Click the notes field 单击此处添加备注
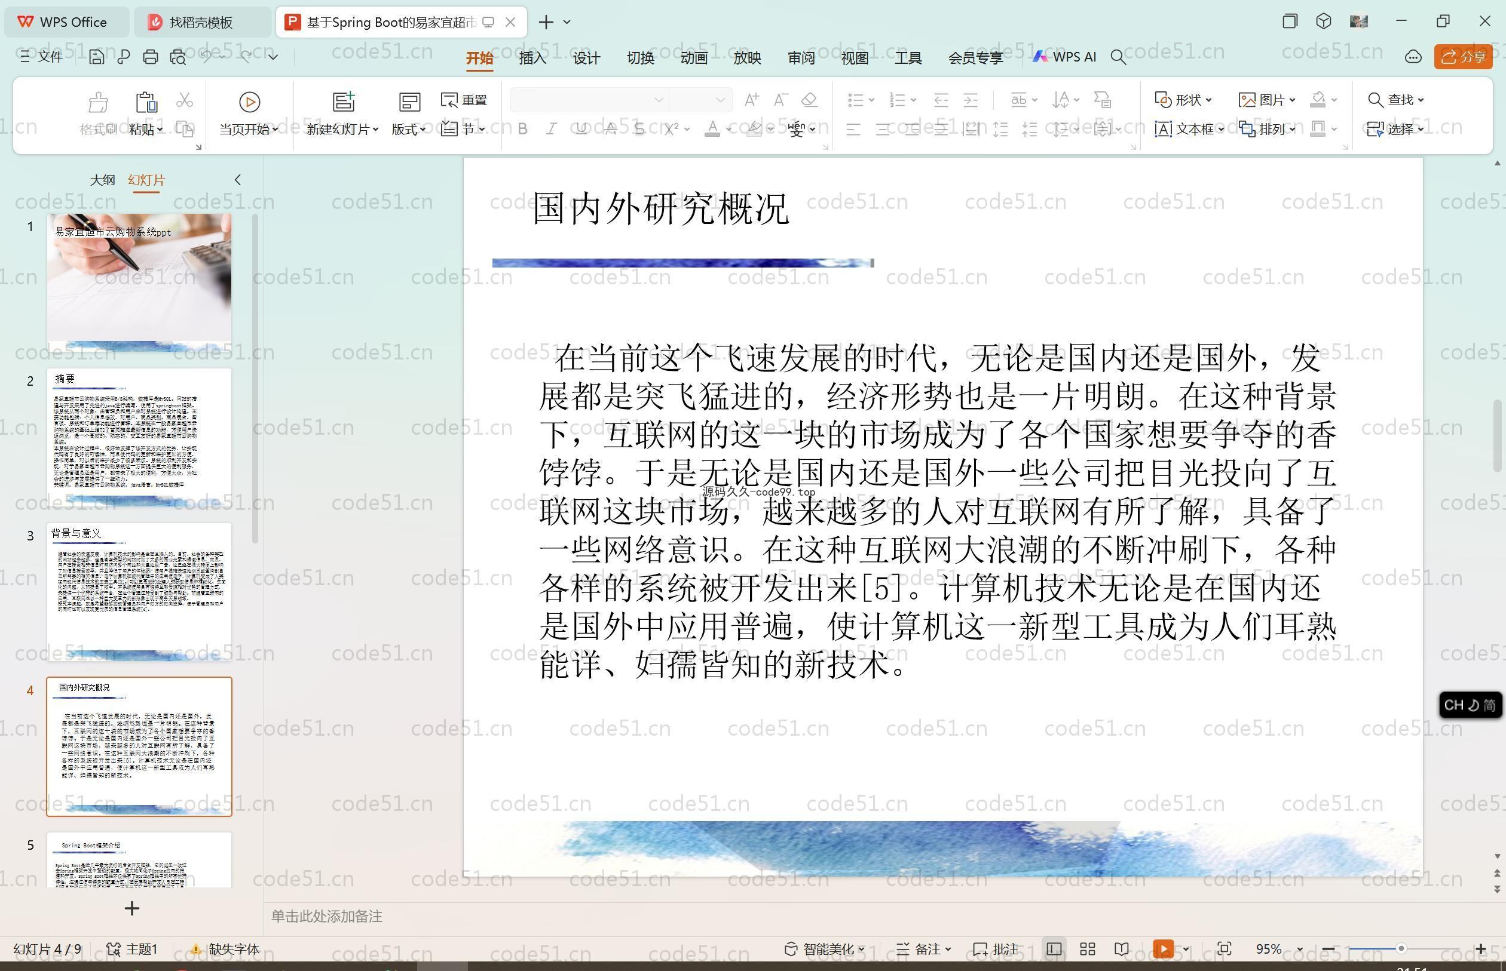The height and width of the screenshot is (971, 1506). point(327,916)
